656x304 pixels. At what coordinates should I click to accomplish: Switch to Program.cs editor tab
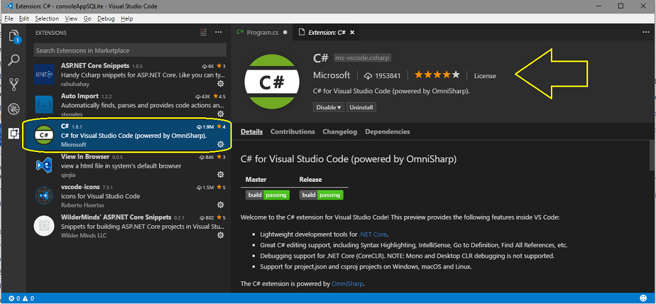pyautogui.click(x=262, y=32)
